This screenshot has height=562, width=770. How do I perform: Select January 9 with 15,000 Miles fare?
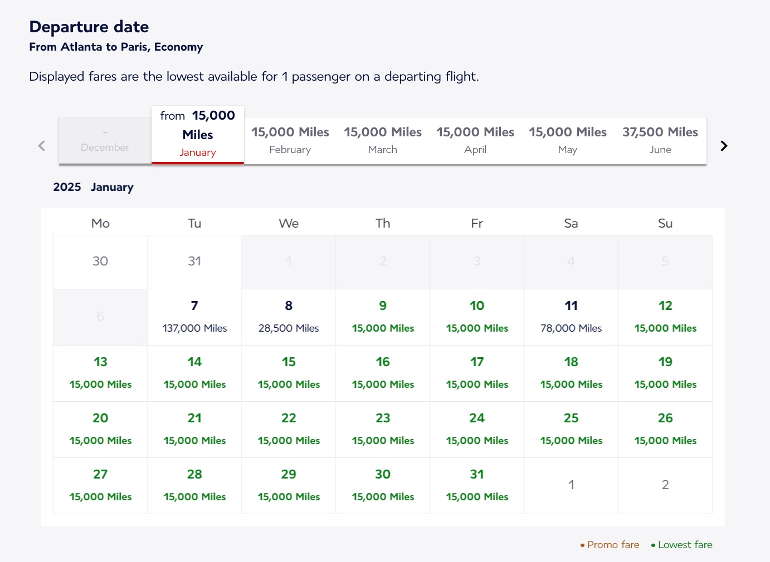[383, 317]
